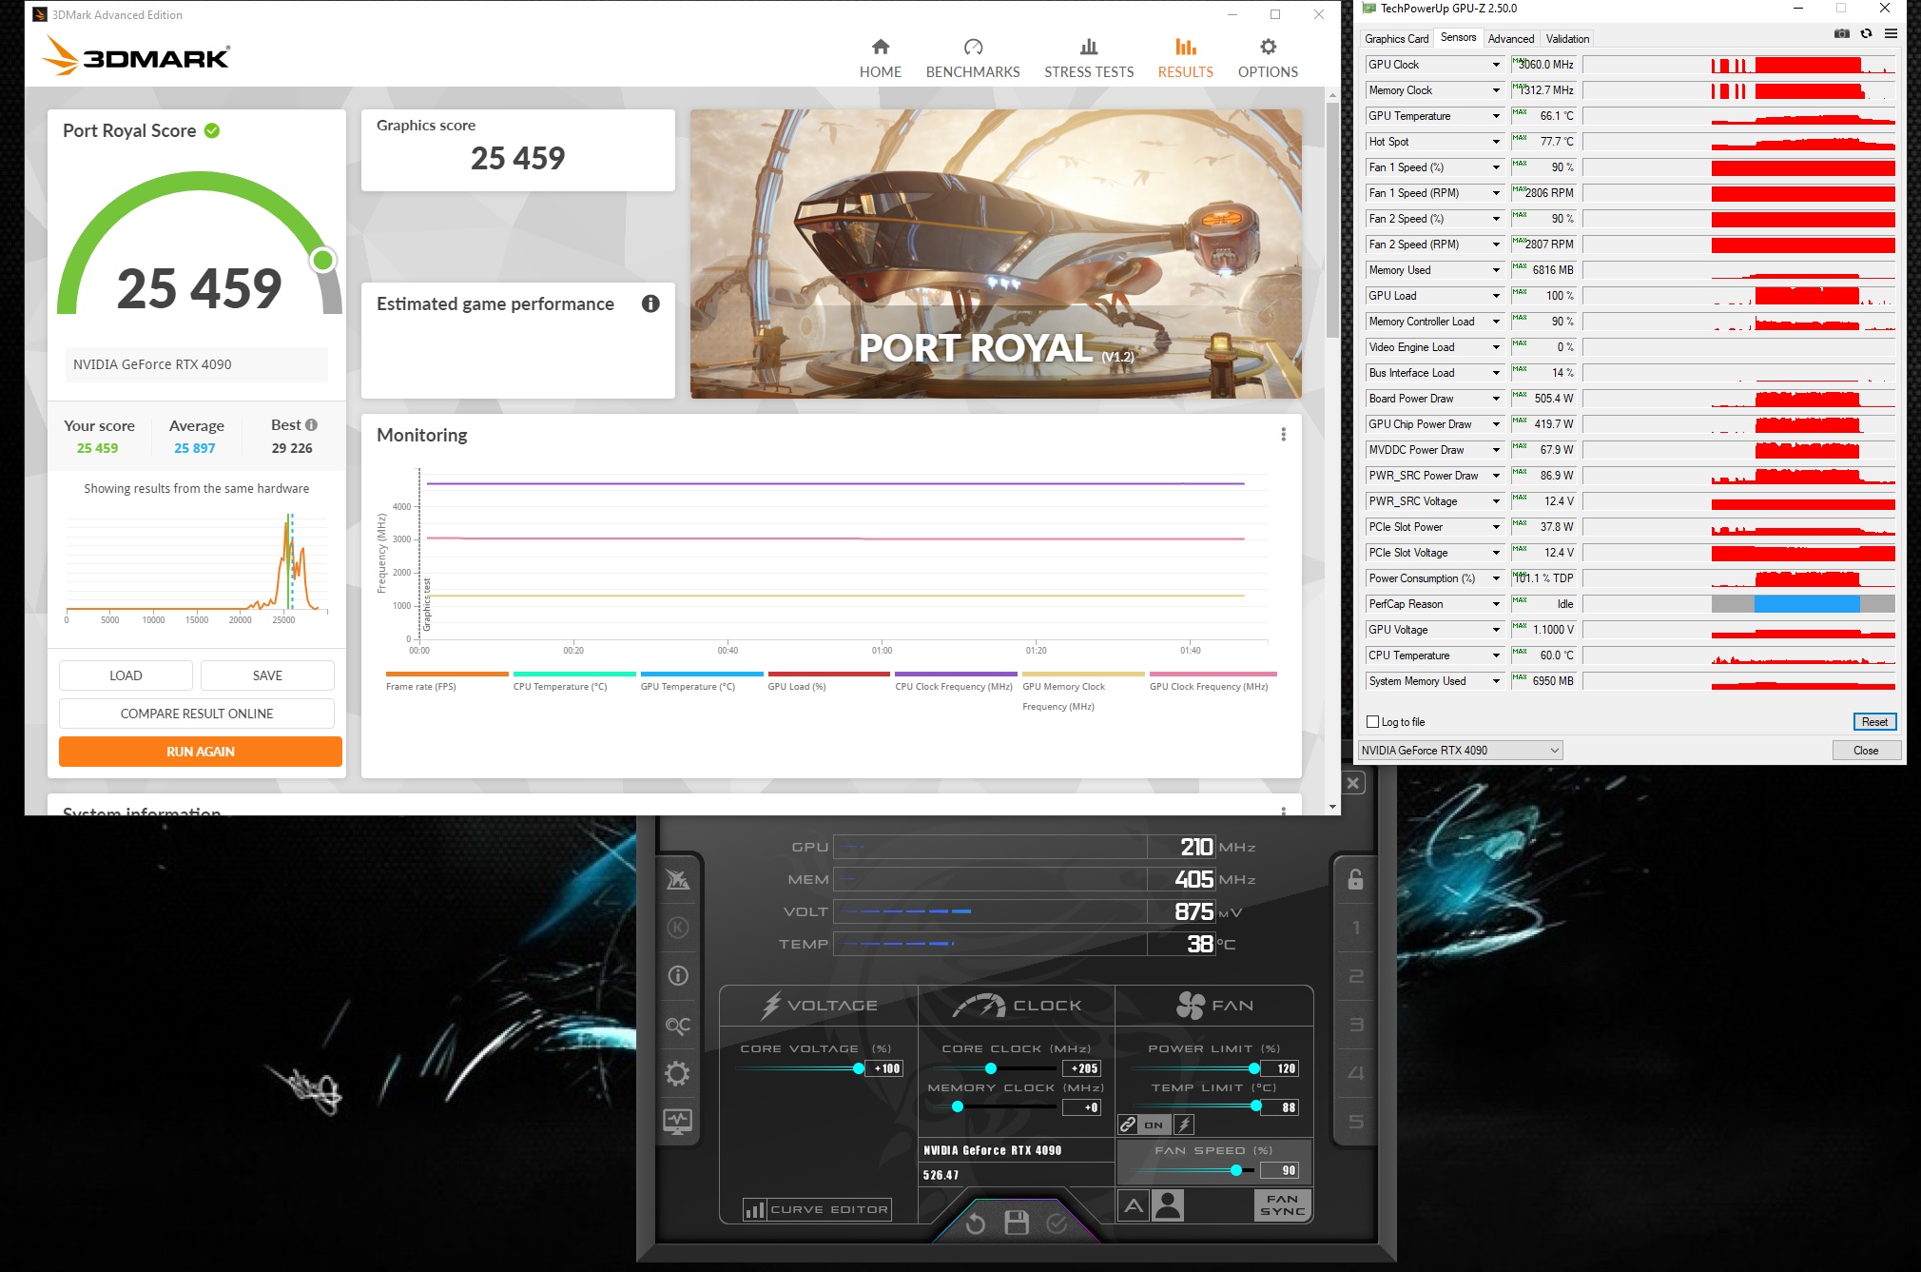Click GPU-Z screenshot camera icon
1921x1272 pixels.
click(x=1842, y=33)
